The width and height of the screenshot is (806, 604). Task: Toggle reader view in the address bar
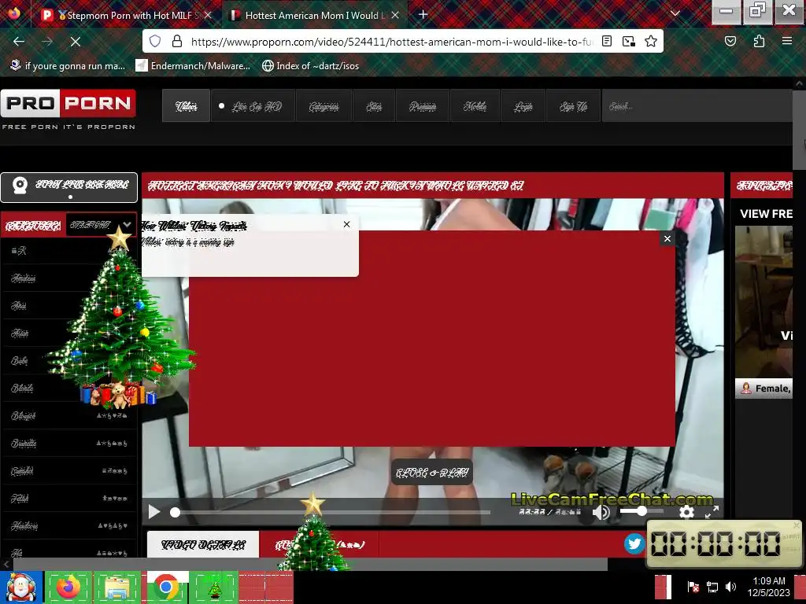(x=607, y=41)
